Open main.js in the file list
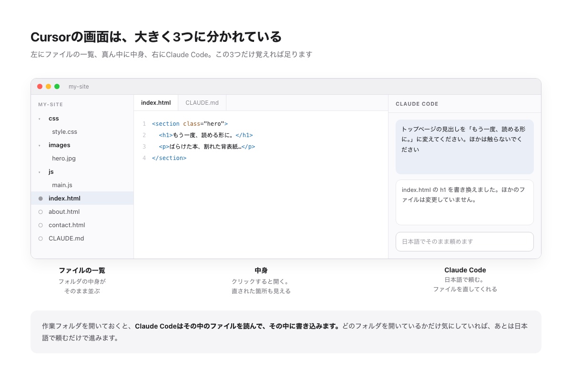Viewport: 572px width, 380px height. tap(62, 185)
